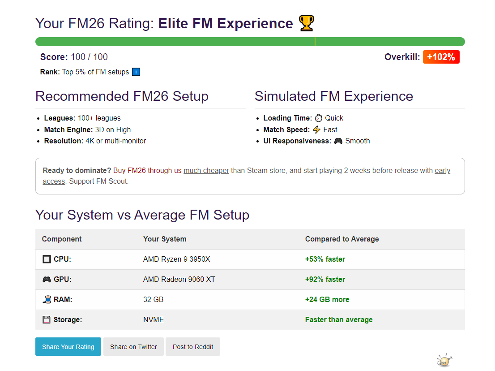Viewport: 495px width, 371px height.
Task: Click the trophy icon beside Elite FM Experience
Action: [x=307, y=23]
